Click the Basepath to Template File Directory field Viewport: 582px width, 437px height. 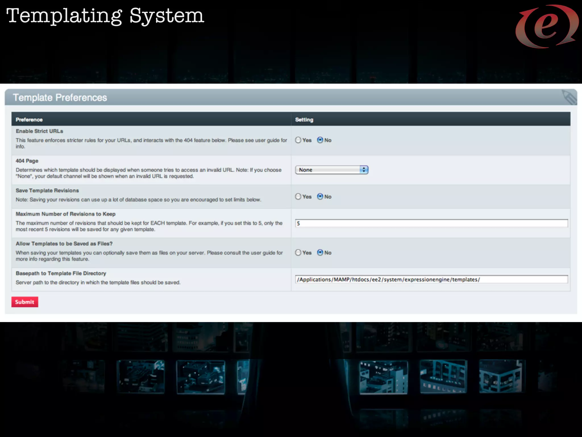[x=431, y=279]
